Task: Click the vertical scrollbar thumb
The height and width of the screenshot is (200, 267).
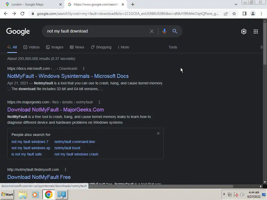Action: click(x=265, y=43)
